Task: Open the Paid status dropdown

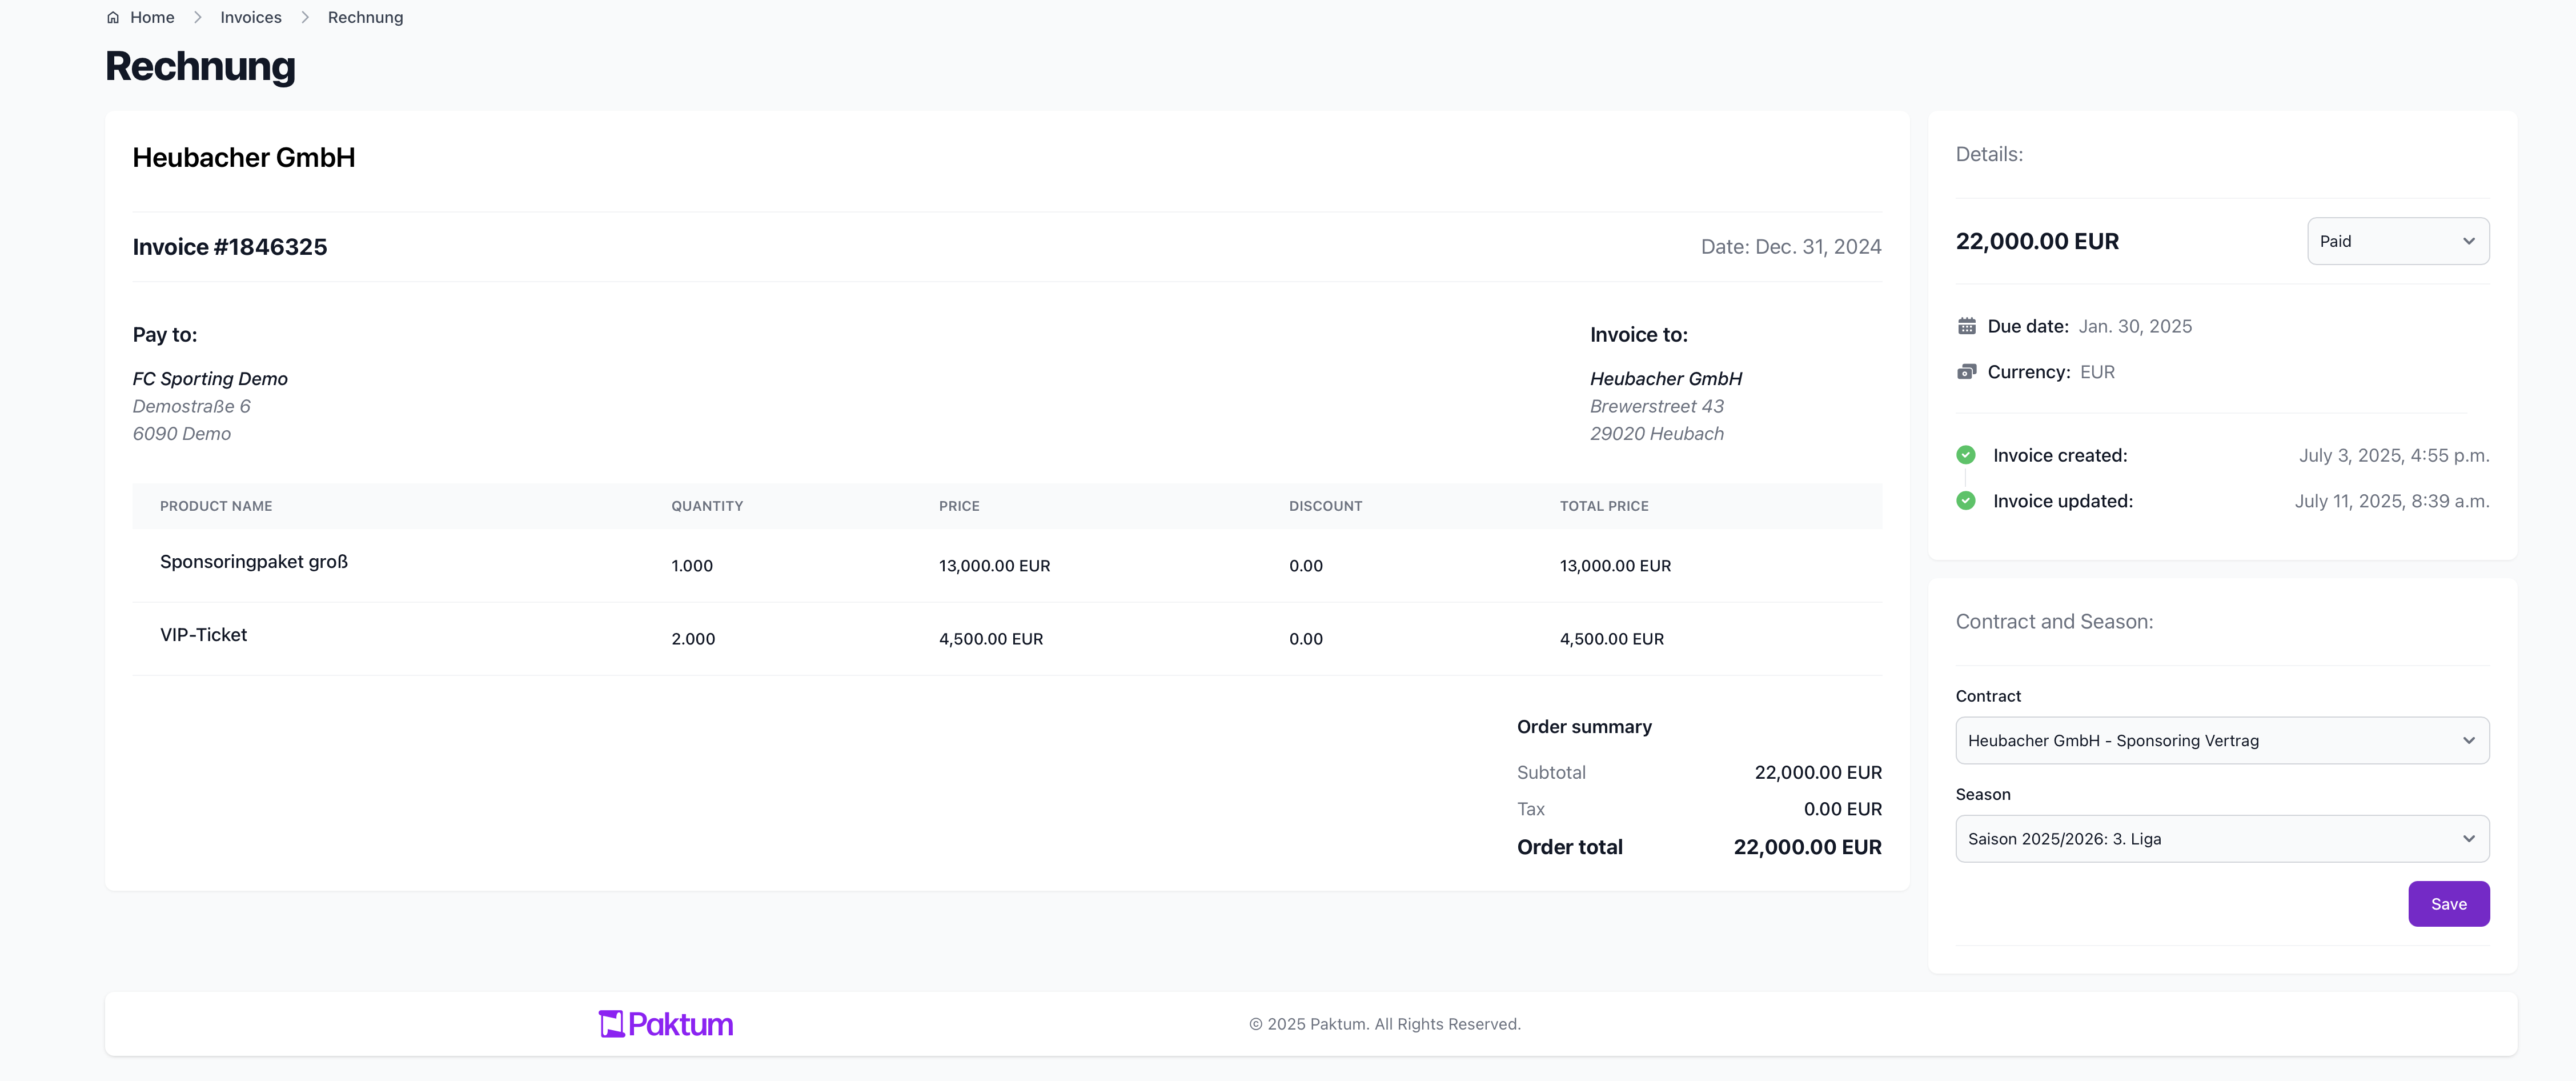Action: pos(2397,241)
